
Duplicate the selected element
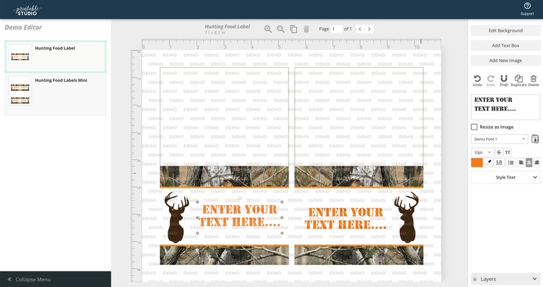coord(518,81)
